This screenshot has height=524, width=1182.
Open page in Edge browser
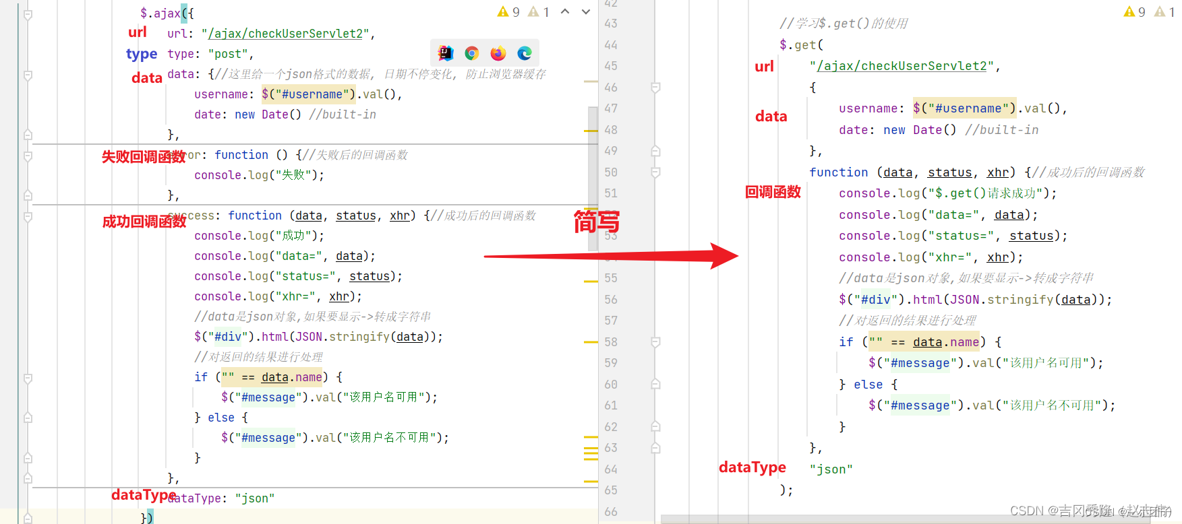[x=525, y=53]
